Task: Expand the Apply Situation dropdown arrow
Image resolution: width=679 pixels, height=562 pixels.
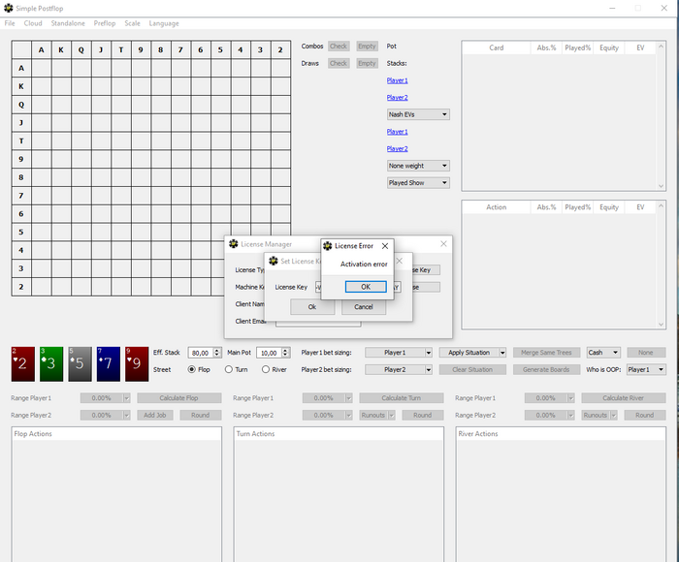Action: point(502,353)
